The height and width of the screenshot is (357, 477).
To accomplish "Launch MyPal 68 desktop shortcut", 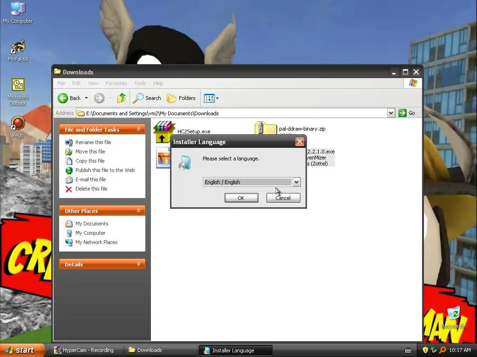I will pyautogui.click(x=18, y=50).
